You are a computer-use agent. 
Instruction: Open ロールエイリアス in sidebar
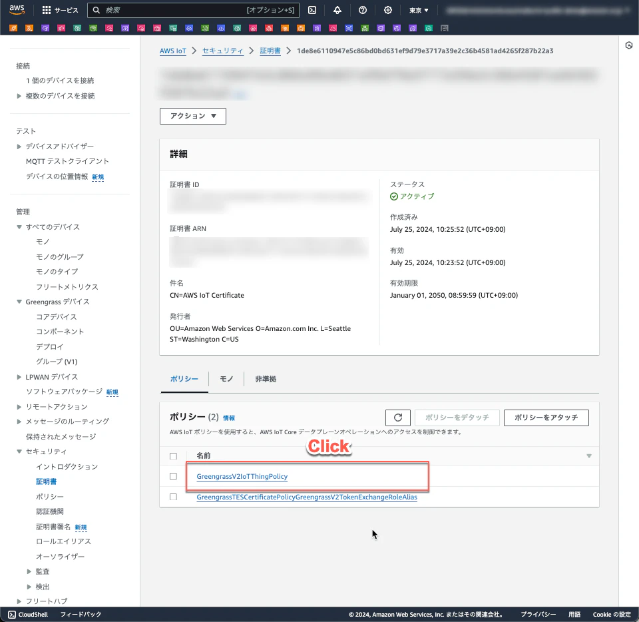coord(64,541)
